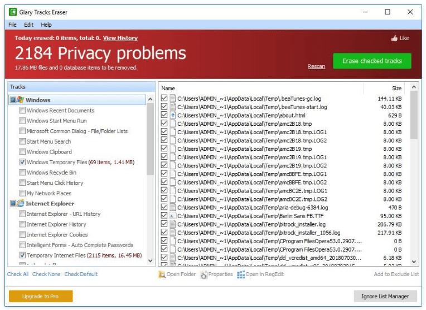The image size is (426, 310).
Task: Click Add to Exclude List
Action: (x=396, y=274)
